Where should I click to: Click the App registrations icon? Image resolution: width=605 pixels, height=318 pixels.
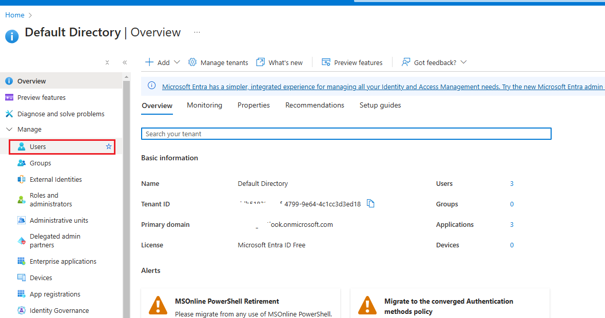22,294
